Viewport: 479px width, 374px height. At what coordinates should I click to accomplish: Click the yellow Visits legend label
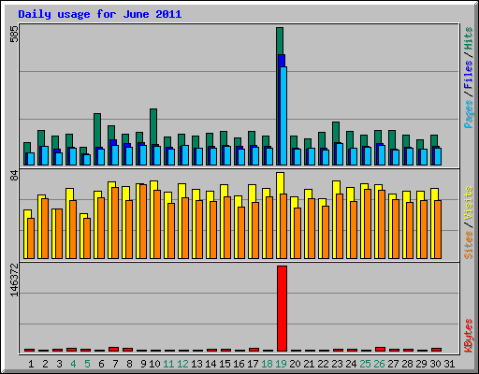point(468,203)
